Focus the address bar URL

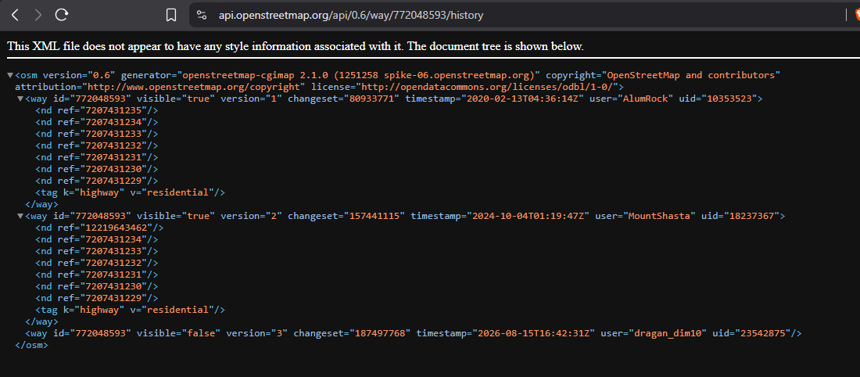pos(351,16)
